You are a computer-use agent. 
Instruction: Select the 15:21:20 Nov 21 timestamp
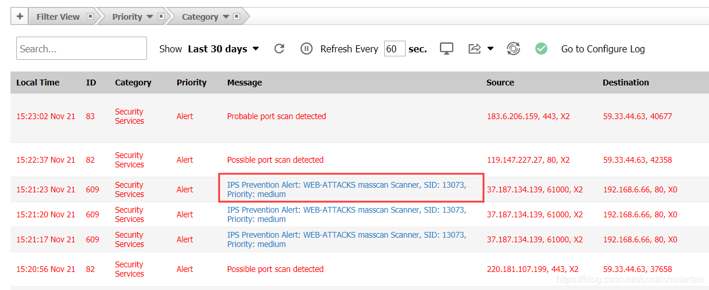click(46, 214)
